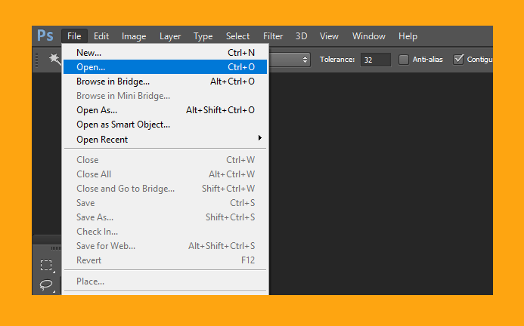Click the tools panel grip handle
Screen dimensions: 524x326
click(56, 248)
